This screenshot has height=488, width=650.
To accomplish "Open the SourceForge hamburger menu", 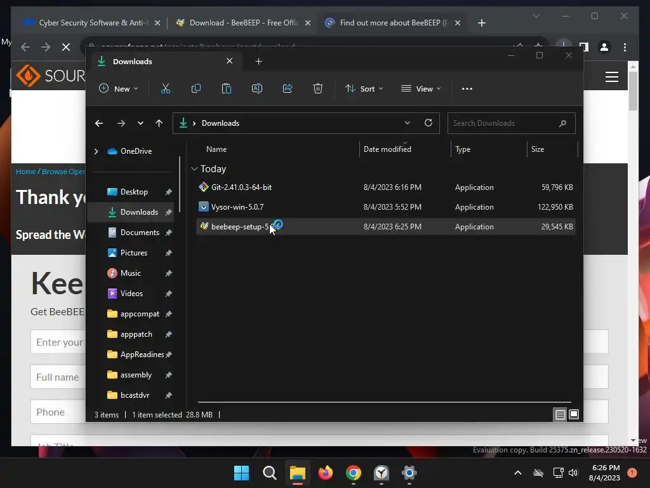I will pos(612,77).
